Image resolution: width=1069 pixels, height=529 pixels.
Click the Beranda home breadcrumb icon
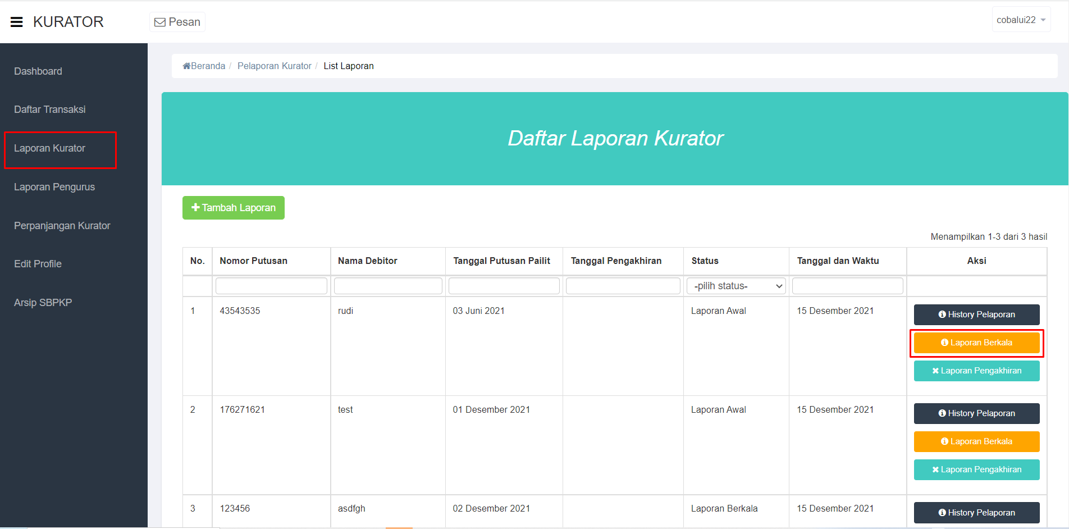click(x=186, y=66)
